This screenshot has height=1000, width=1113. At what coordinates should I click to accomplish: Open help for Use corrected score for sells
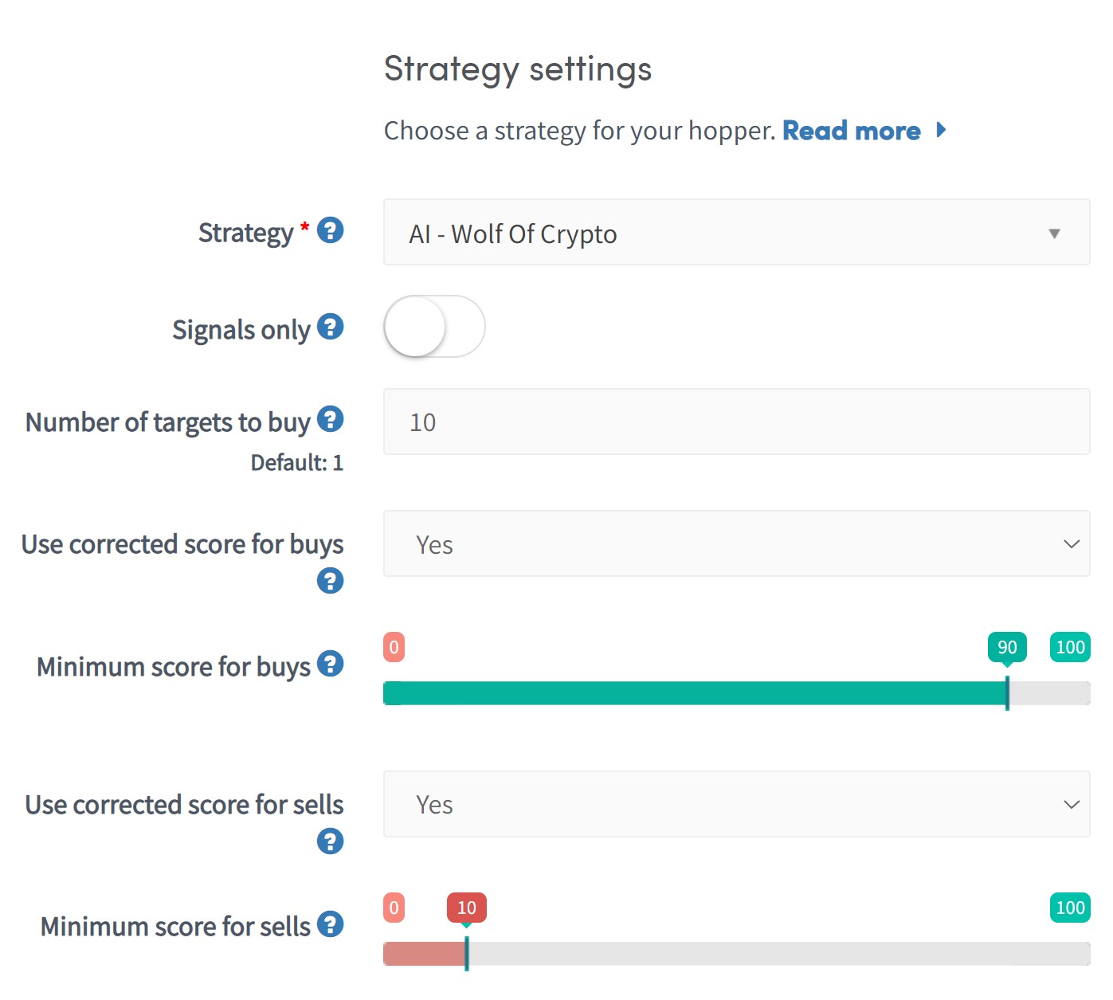[330, 841]
